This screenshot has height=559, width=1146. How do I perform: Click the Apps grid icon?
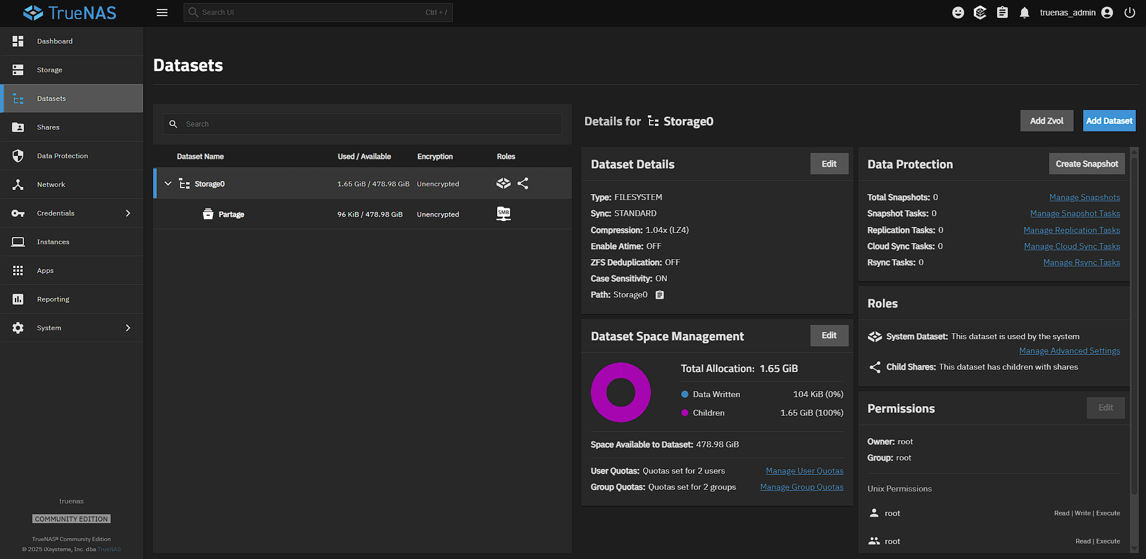tap(18, 271)
